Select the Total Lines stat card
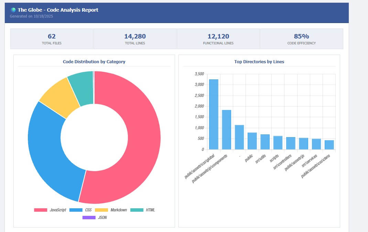The height and width of the screenshot is (232, 368). tap(135, 39)
